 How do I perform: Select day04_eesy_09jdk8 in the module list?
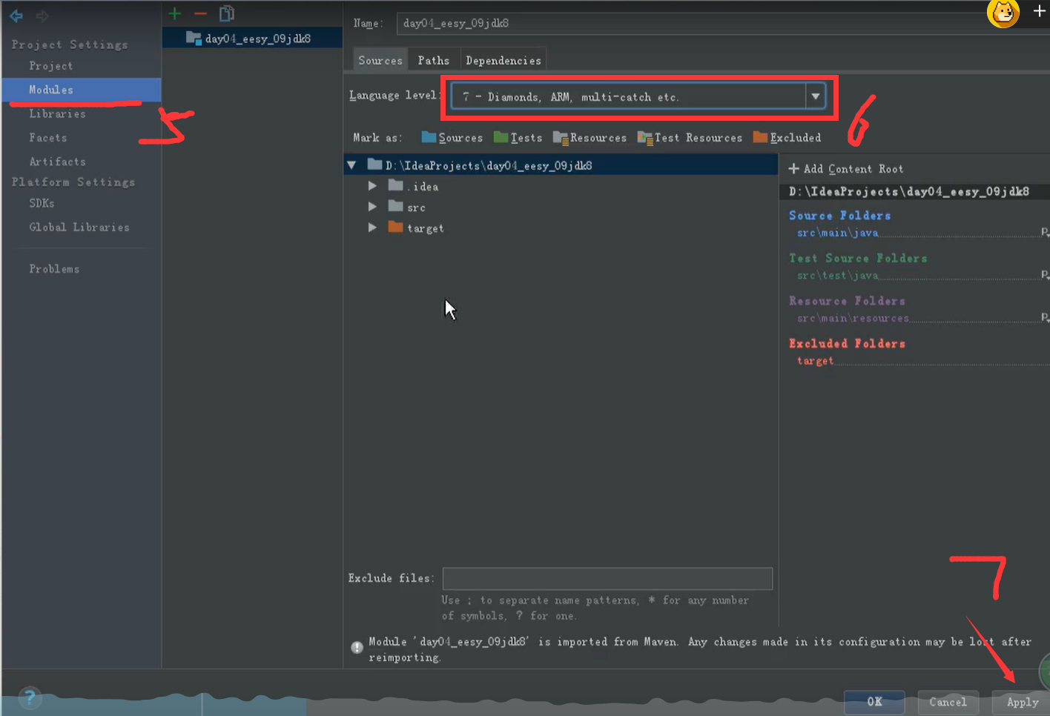click(252, 39)
